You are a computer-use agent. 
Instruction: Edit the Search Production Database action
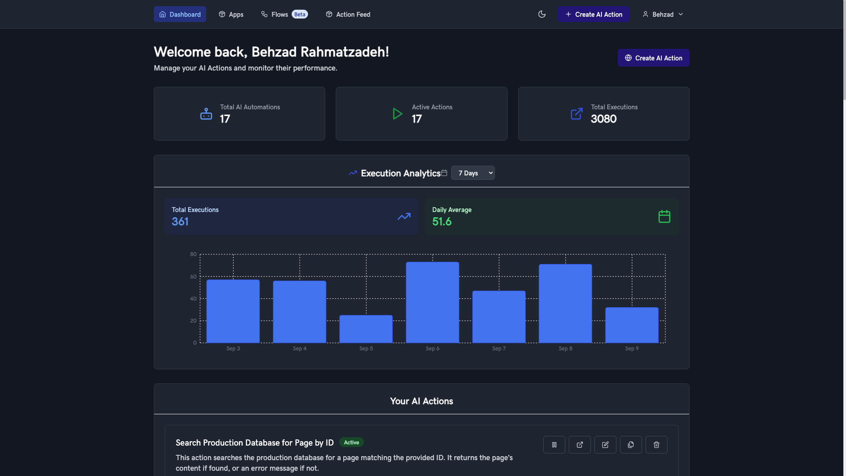[x=605, y=445]
